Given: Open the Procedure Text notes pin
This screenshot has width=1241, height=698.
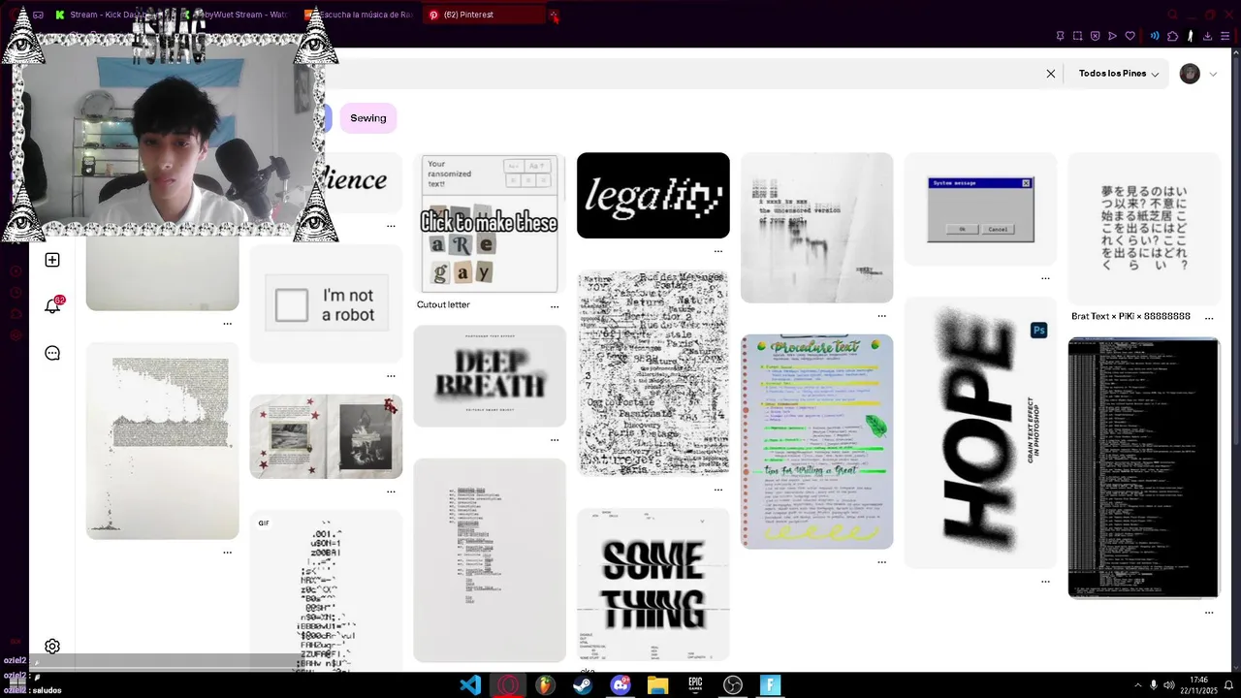Looking at the screenshot, I should 816,441.
